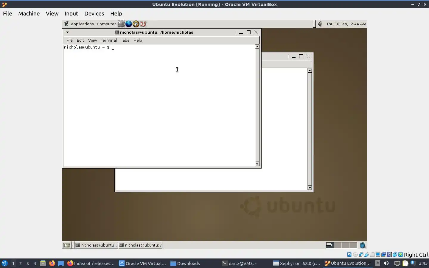Switch to first nicholas@ubuntu taskbar window
The width and height of the screenshot is (429, 268).
[96, 245]
